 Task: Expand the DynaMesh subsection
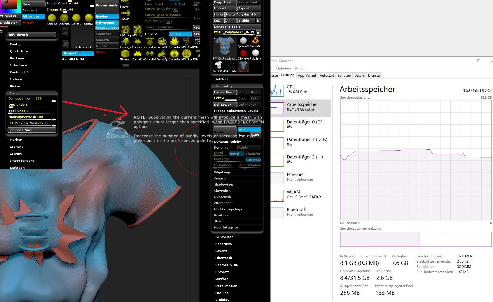tap(223, 197)
